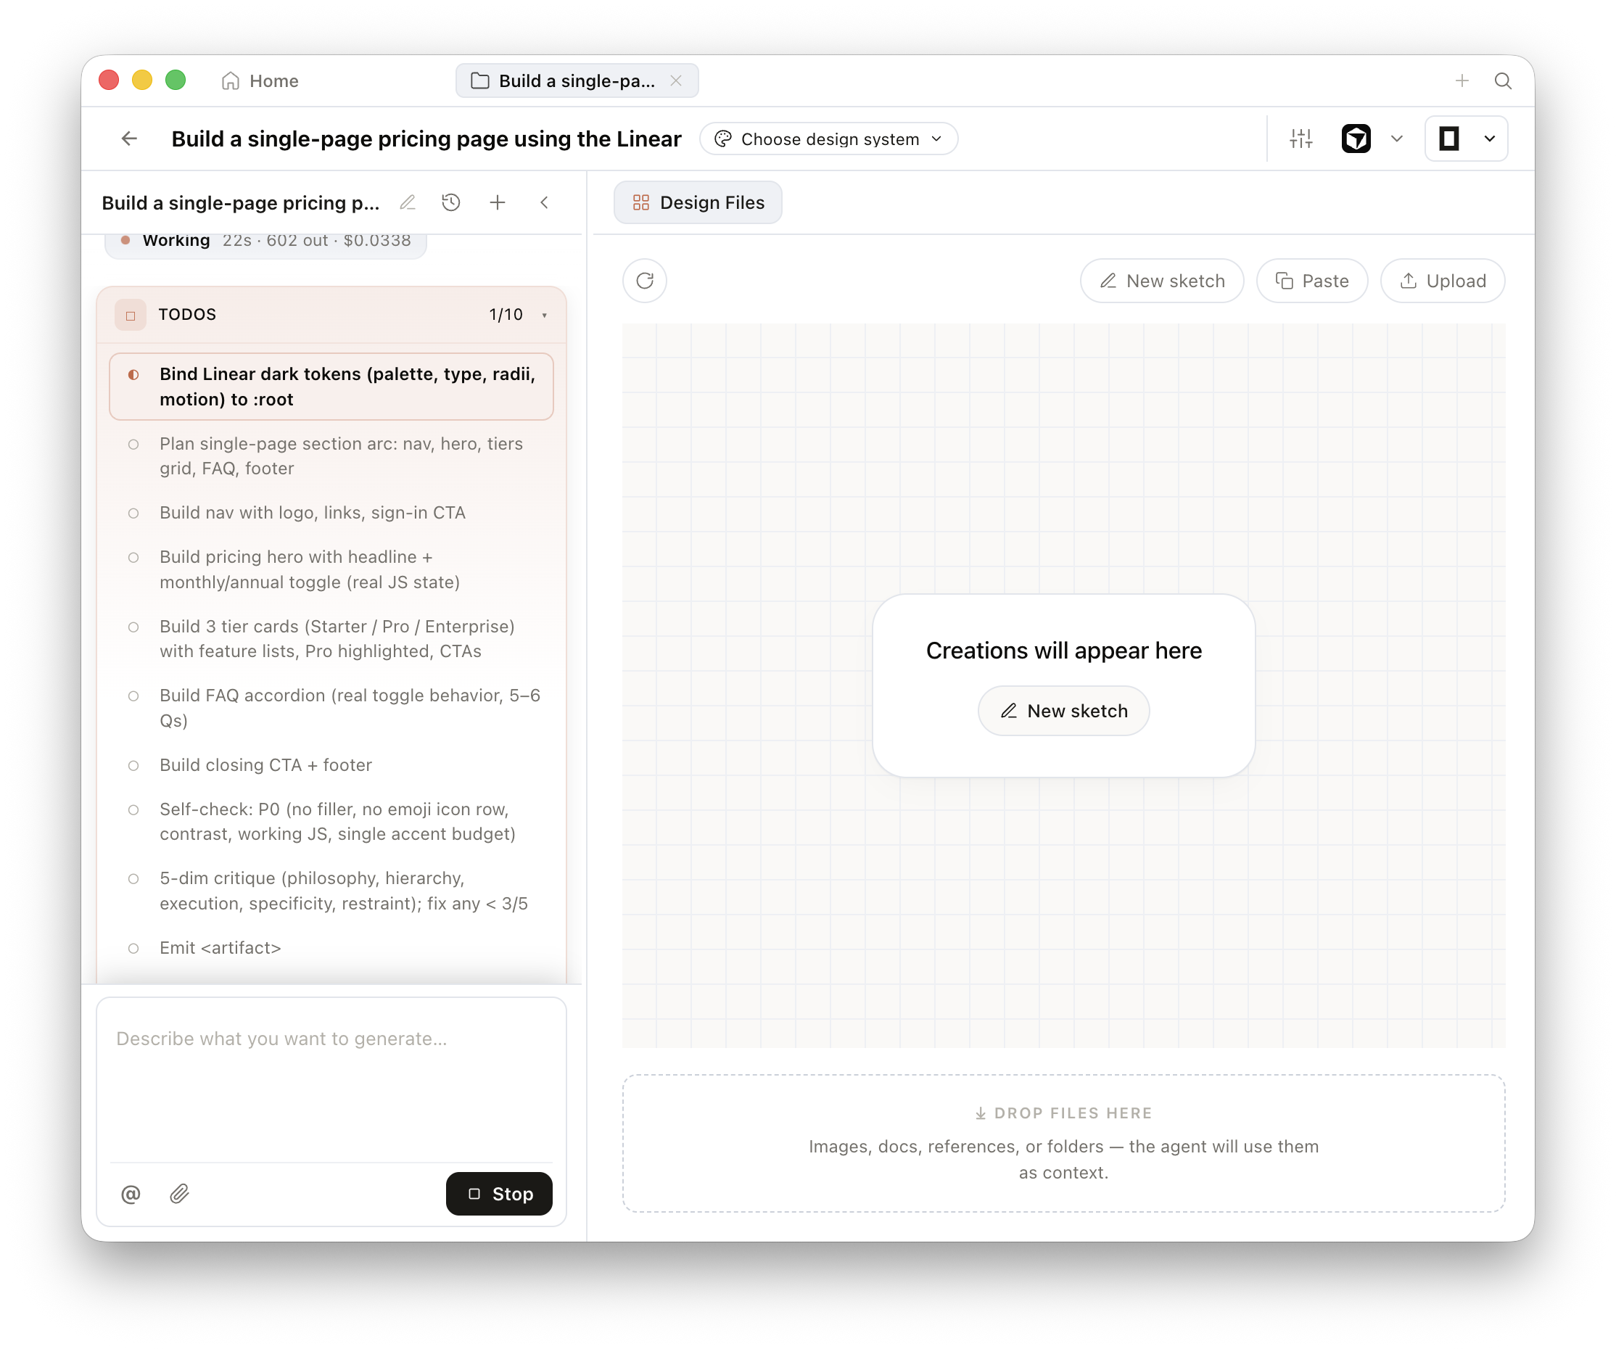Image resolution: width=1616 pixels, height=1349 pixels.
Task: Click the TODOS header label
Action: tap(187, 315)
